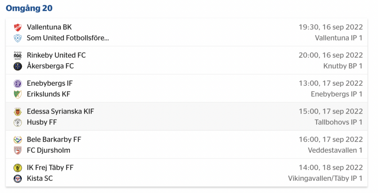The image size is (378, 193).
Task: Select the Husby FF team name
Action: [x=42, y=122]
